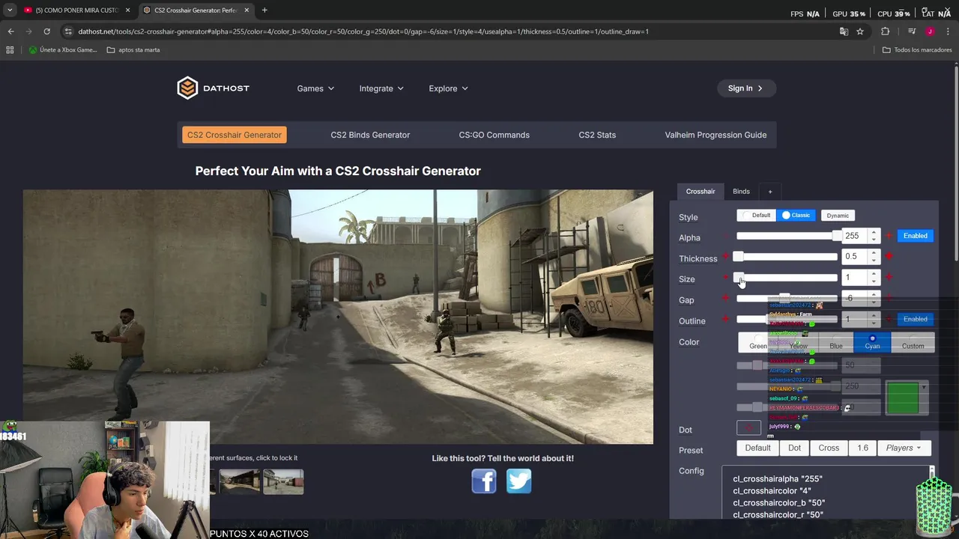The width and height of the screenshot is (959, 539).
Task: Click the red plus next to the Thickness value
Action: [x=889, y=256]
